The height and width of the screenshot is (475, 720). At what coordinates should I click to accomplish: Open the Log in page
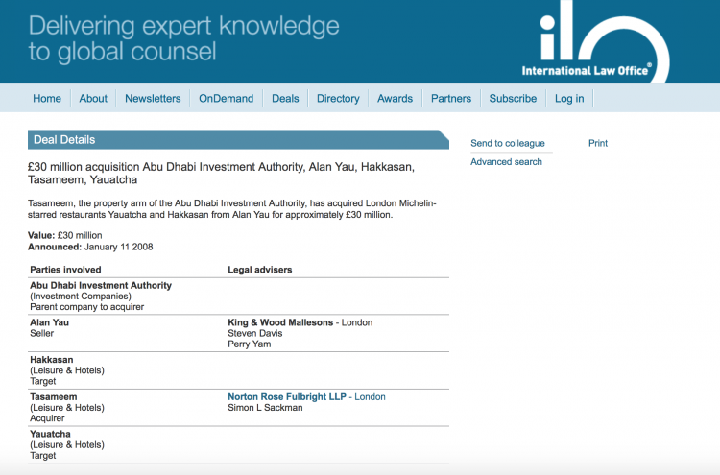(x=569, y=98)
